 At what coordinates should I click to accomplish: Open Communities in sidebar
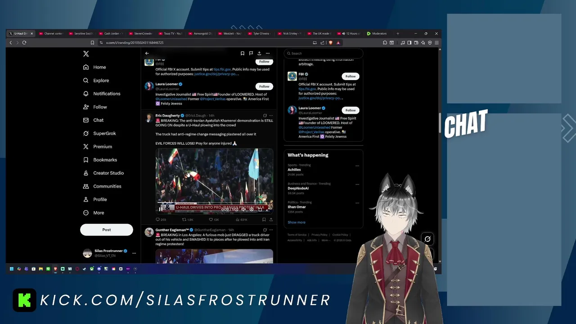(x=102, y=186)
